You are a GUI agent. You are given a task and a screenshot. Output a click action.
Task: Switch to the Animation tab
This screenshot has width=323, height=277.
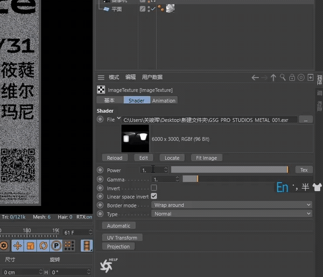click(x=164, y=100)
